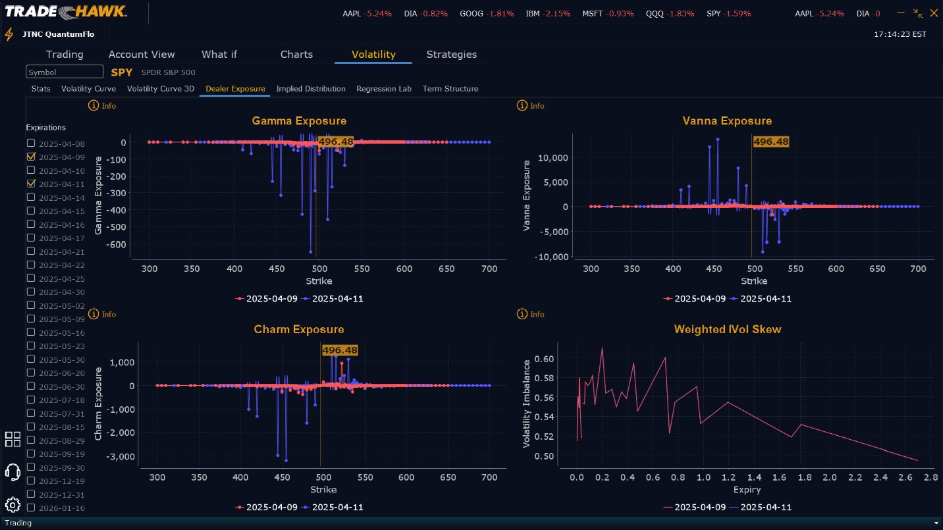Image resolution: width=943 pixels, height=530 pixels.
Task: Click the SPY symbol label next to Symbol box
Action: pyautogui.click(x=121, y=72)
